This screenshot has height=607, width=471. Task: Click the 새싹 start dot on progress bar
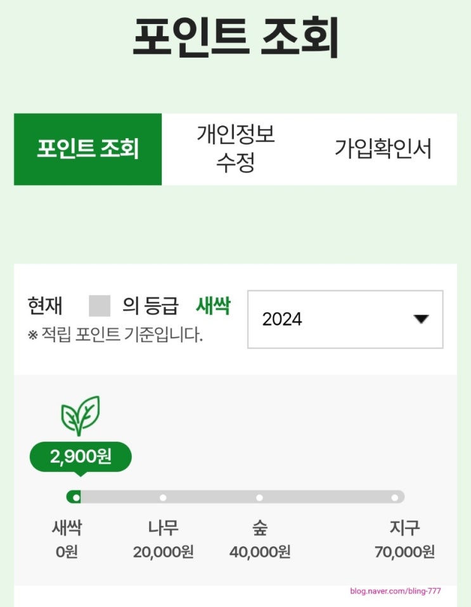coord(76,497)
